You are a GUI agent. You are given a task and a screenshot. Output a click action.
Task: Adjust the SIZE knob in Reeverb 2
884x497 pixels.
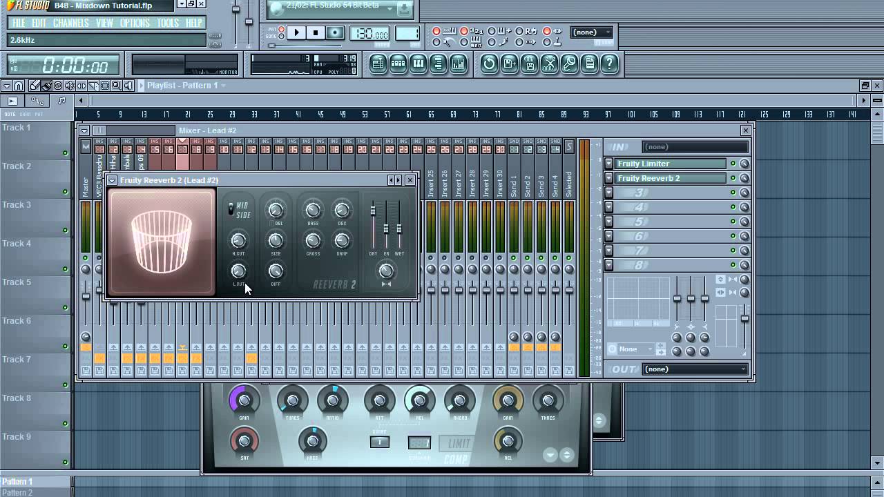(276, 240)
